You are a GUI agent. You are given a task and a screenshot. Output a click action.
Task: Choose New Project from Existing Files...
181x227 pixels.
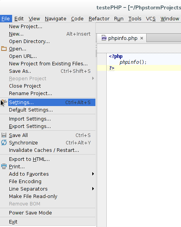(x=48, y=63)
